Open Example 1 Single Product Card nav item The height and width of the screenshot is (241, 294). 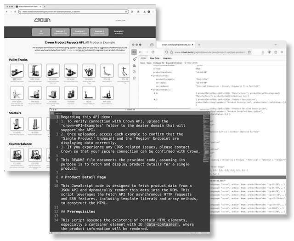pos(60,32)
